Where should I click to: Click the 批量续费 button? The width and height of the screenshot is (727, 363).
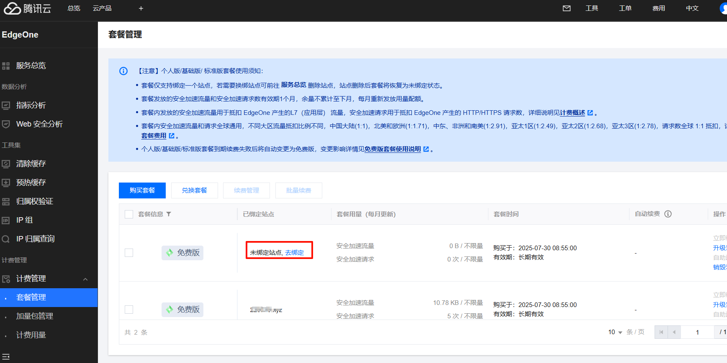click(299, 190)
